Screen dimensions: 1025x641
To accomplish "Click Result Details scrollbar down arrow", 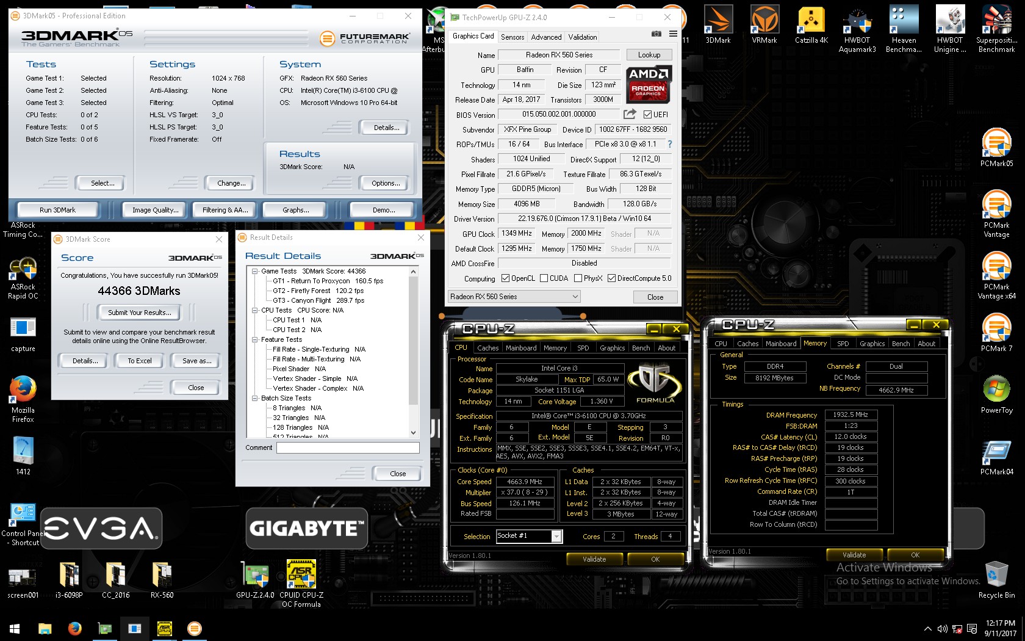I will tap(413, 433).
